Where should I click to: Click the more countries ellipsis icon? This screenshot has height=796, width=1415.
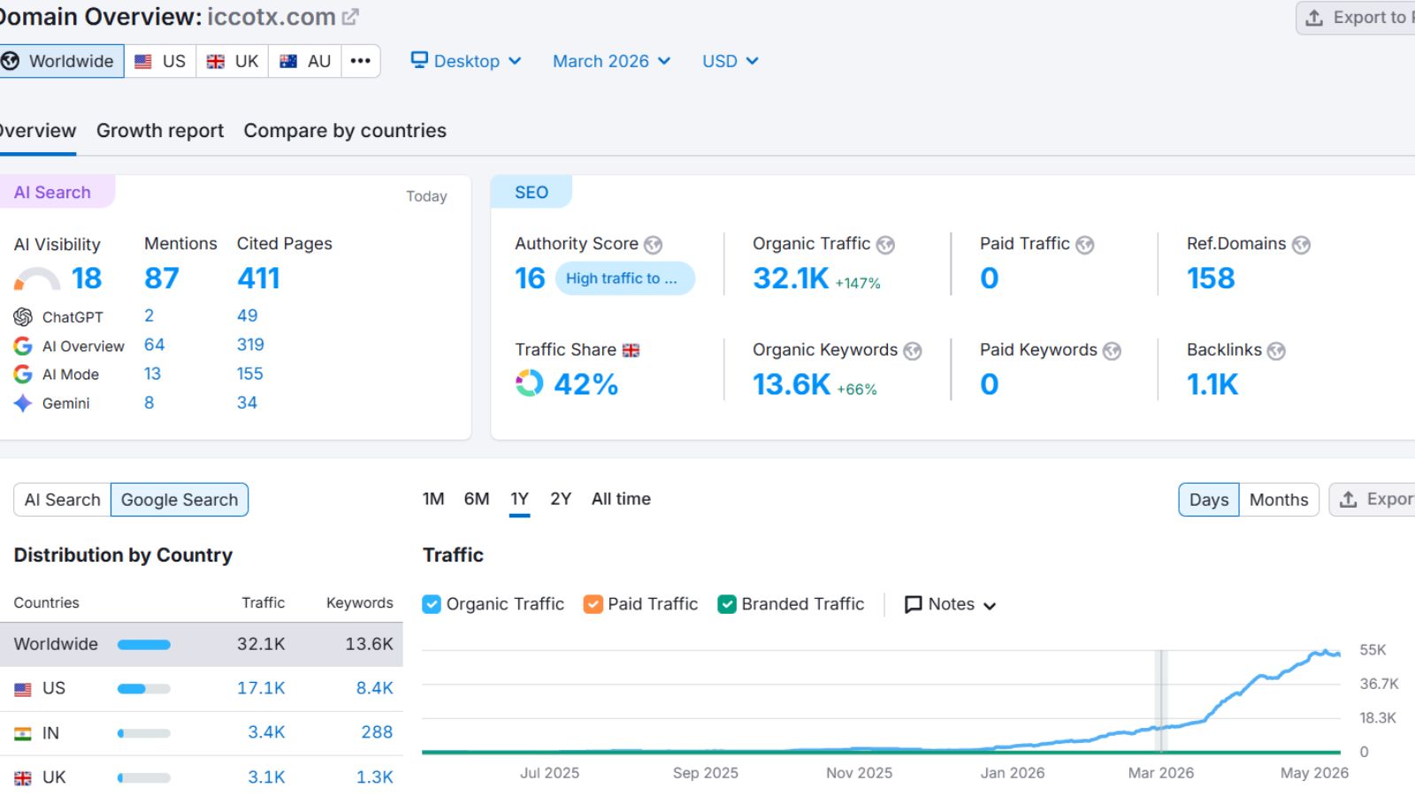[360, 61]
